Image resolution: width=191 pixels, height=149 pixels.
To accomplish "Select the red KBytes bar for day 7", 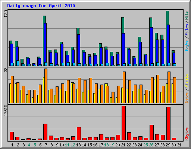I will tap(45, 132).
